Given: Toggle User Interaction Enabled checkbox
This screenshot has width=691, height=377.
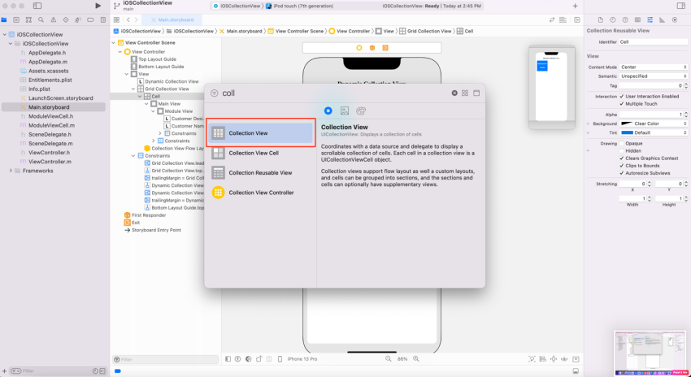Looking at the screenshot, I should (x=621, y=97).
